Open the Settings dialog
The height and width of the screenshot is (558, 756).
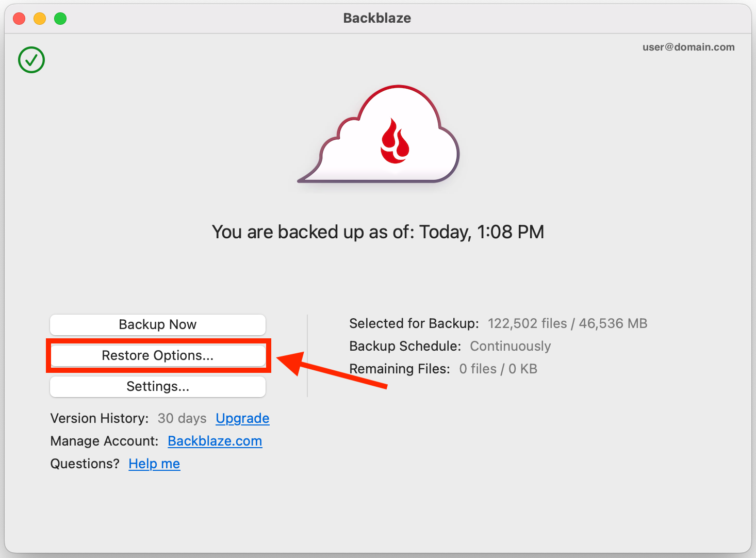[x=158, y=386]
